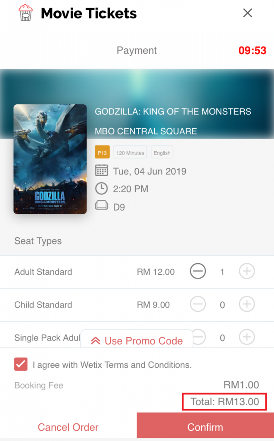Click the clock showtime icon
Screen dimensions: 274x441
coord(102,189)
